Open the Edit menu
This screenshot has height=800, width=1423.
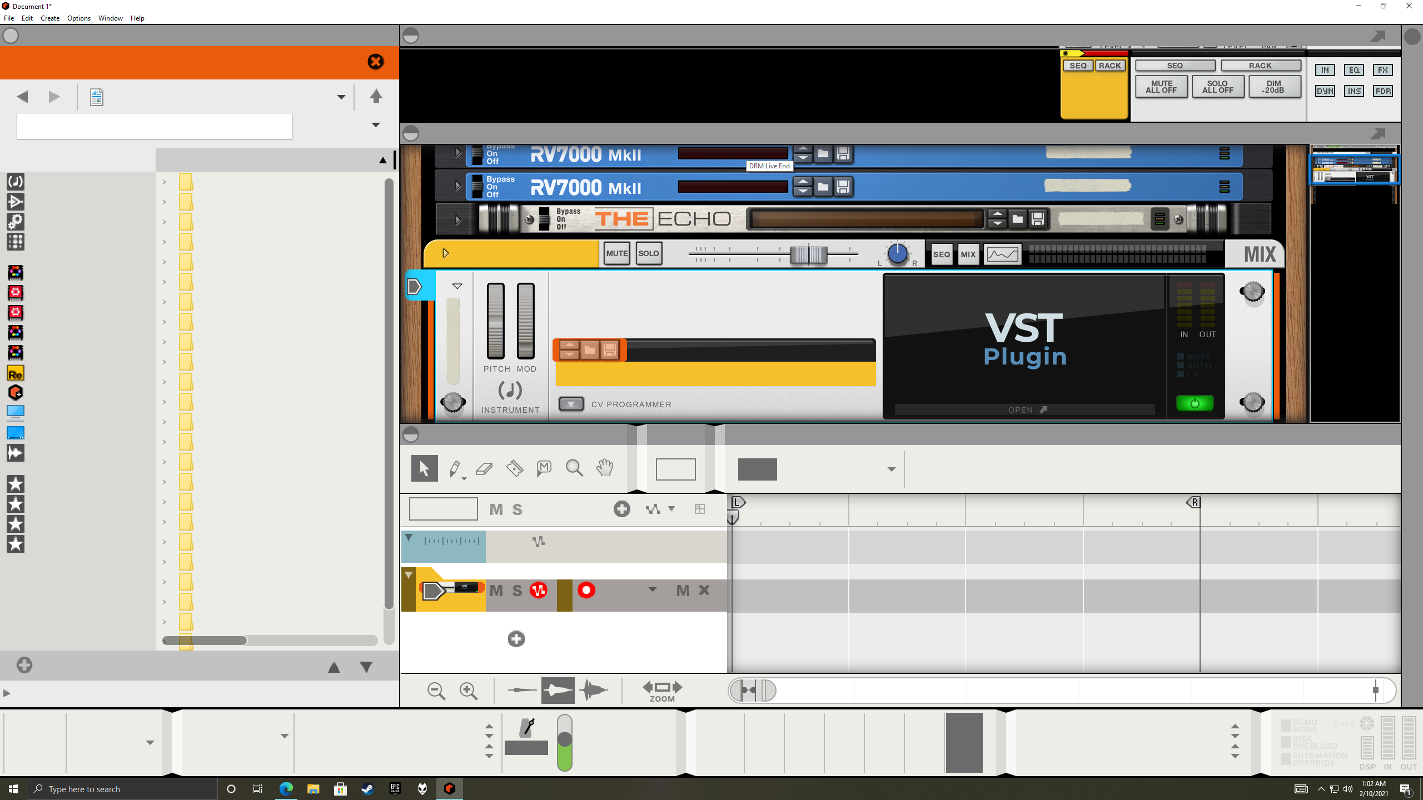27,18
